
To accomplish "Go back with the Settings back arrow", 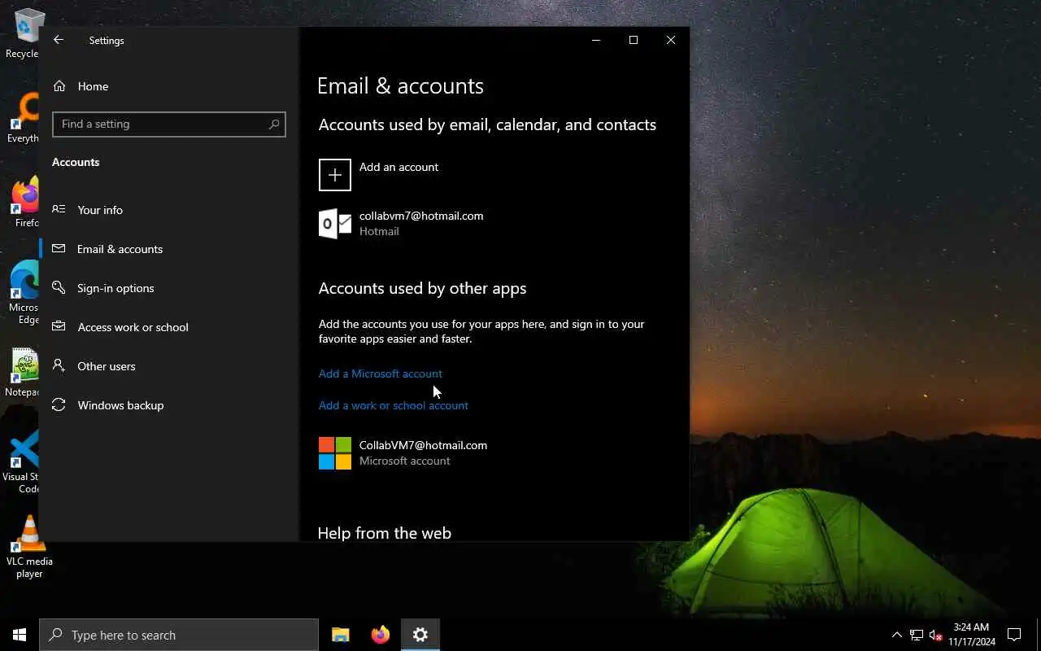I will point(59,40).
